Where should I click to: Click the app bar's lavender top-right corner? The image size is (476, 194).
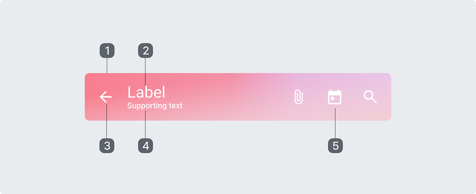click(386, 77)
